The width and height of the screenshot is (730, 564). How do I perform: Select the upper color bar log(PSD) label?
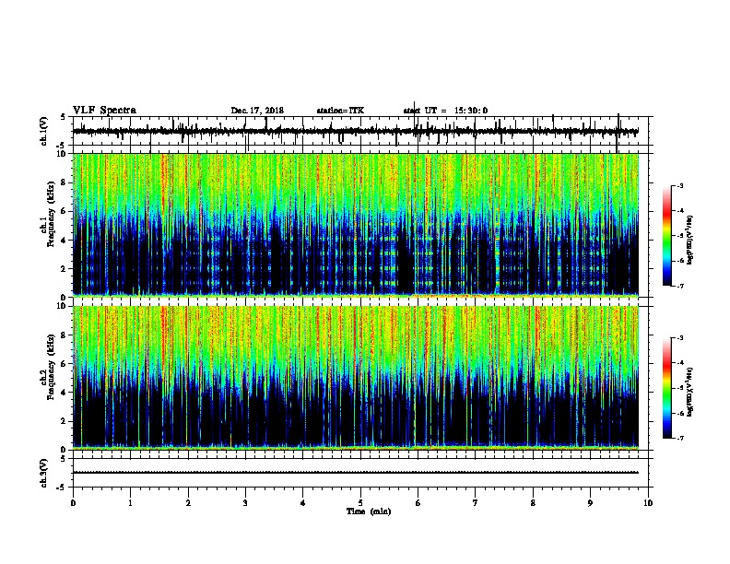coord(690,240)
